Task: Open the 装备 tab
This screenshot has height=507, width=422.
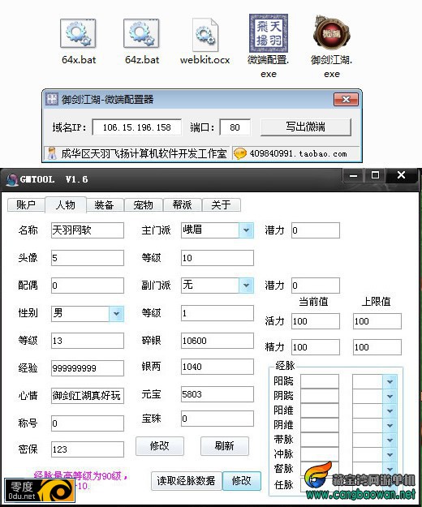Action: pyautogui.click(x=104, y=204)
